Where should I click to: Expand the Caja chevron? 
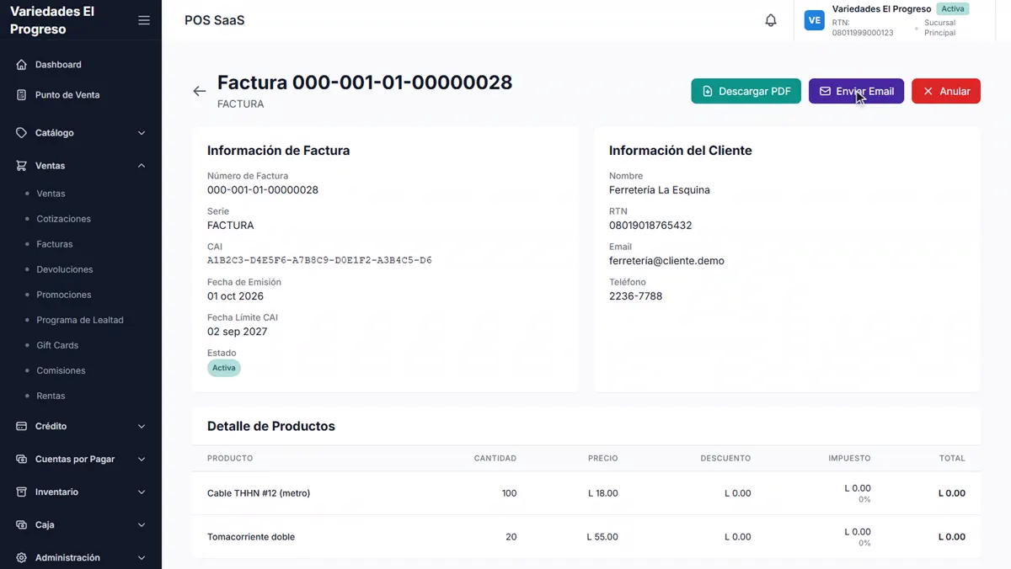coord(142,524)
